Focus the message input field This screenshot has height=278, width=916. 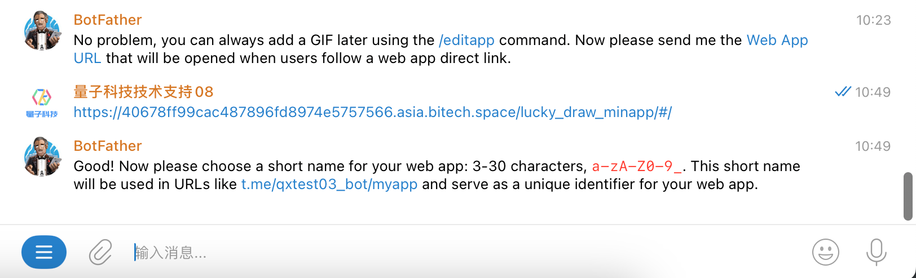pos(451,253)
